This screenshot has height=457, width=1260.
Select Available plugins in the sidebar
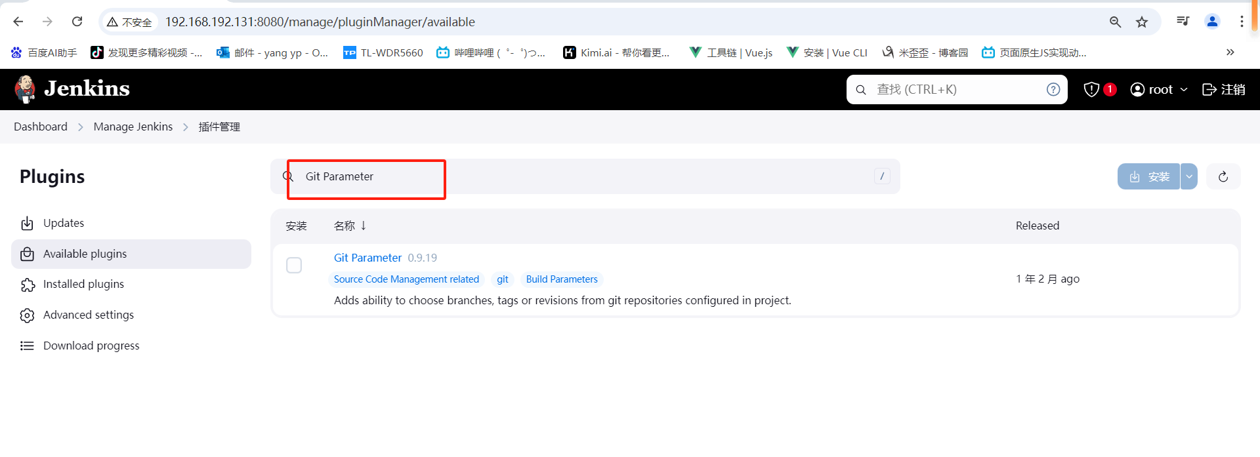point(131,254)
